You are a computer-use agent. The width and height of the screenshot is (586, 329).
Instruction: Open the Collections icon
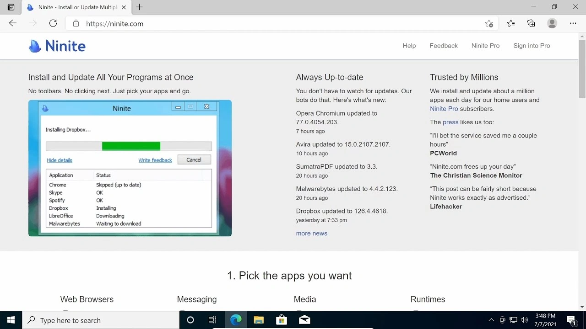click(x=531, y=23)
